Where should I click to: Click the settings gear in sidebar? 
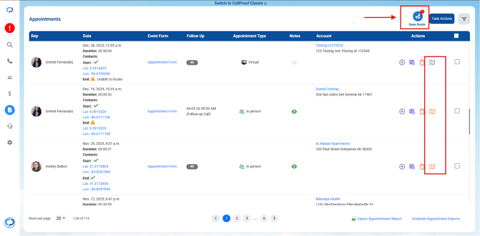tap(10, 142)
